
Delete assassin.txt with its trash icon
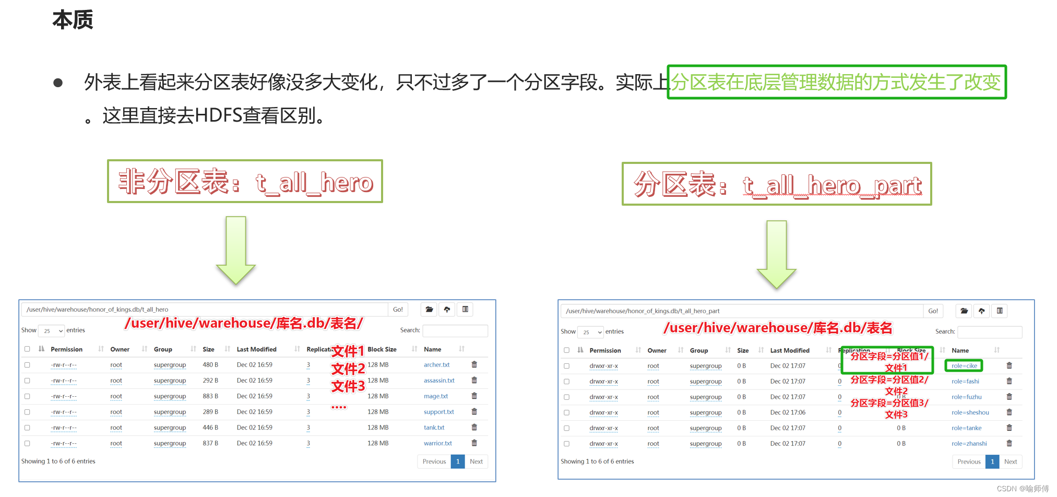(474, 380)
